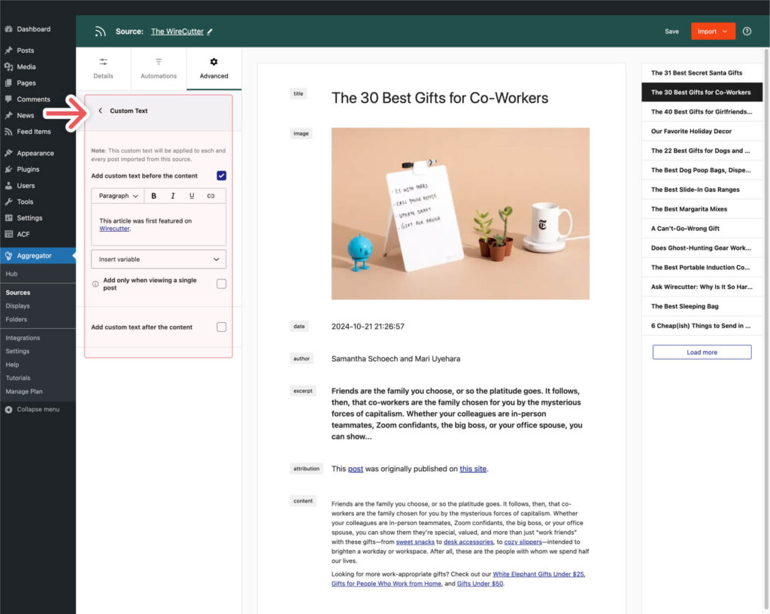Switch to the Automations tab
The width and height of the screenshot is (770, 614).
[x=159, y=68]
